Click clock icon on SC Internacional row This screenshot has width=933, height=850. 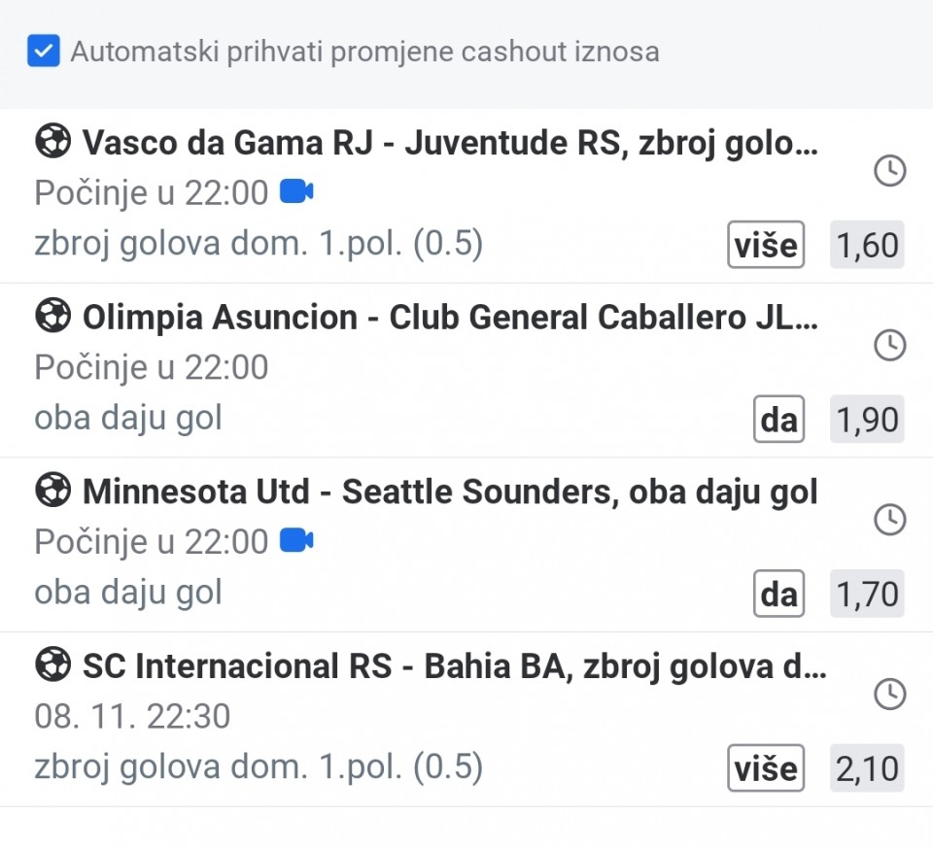[x=889, y=694]
